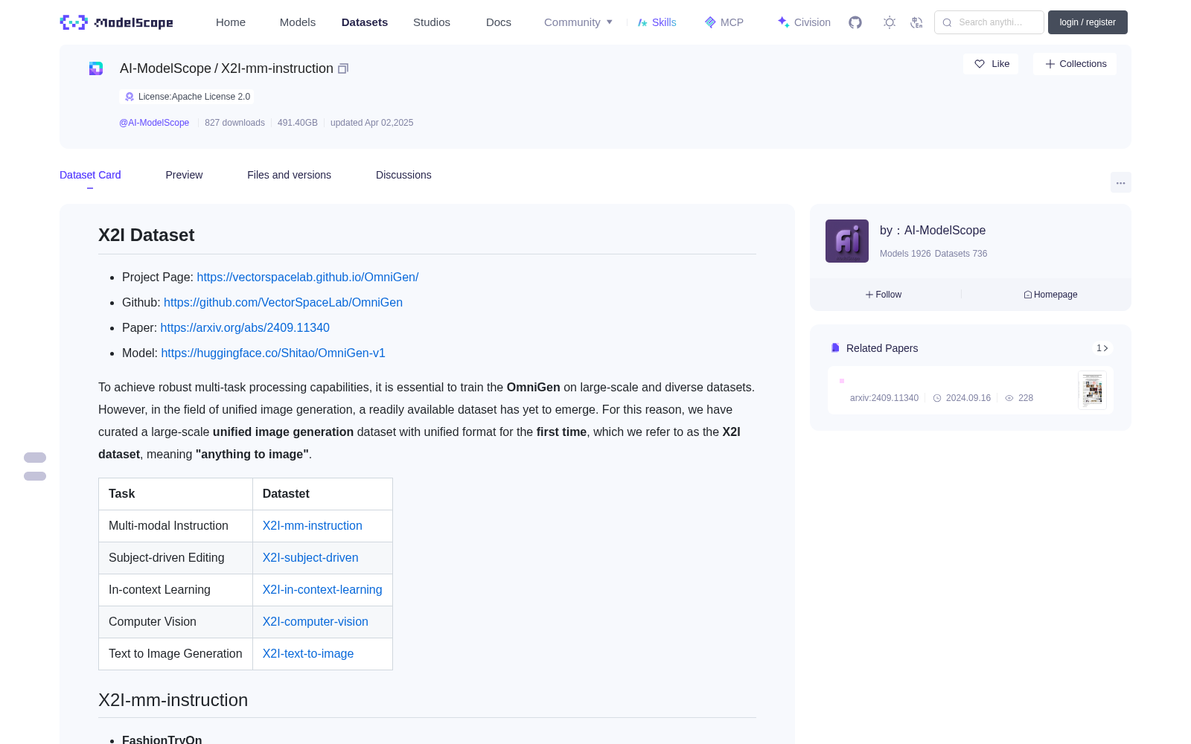Click the ModelScope logo

click(117, 22)
